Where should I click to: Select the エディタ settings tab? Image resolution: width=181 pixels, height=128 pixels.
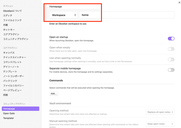7,16
